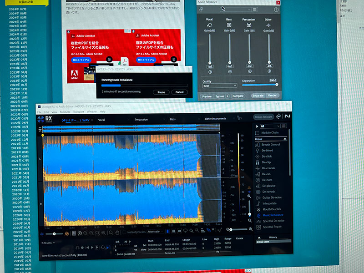This screenshot has height=273, width=364.
Task: Select the lasso selection tool
Action: pos(185,231)
